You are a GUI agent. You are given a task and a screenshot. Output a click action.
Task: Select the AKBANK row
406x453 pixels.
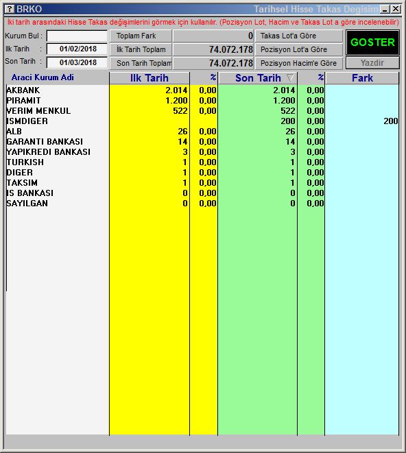tap(202, 90)
